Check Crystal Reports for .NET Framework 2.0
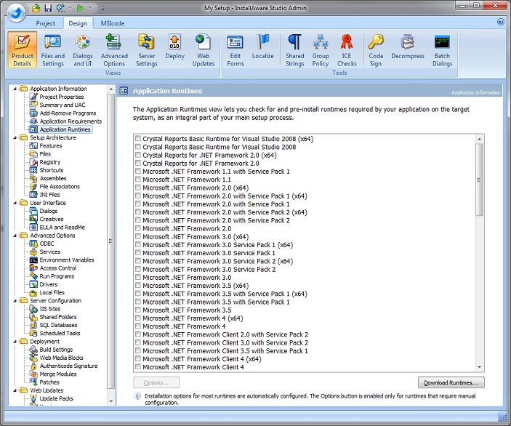The height and width of the screenshot is (426, 511). click(x=138, y=163)
